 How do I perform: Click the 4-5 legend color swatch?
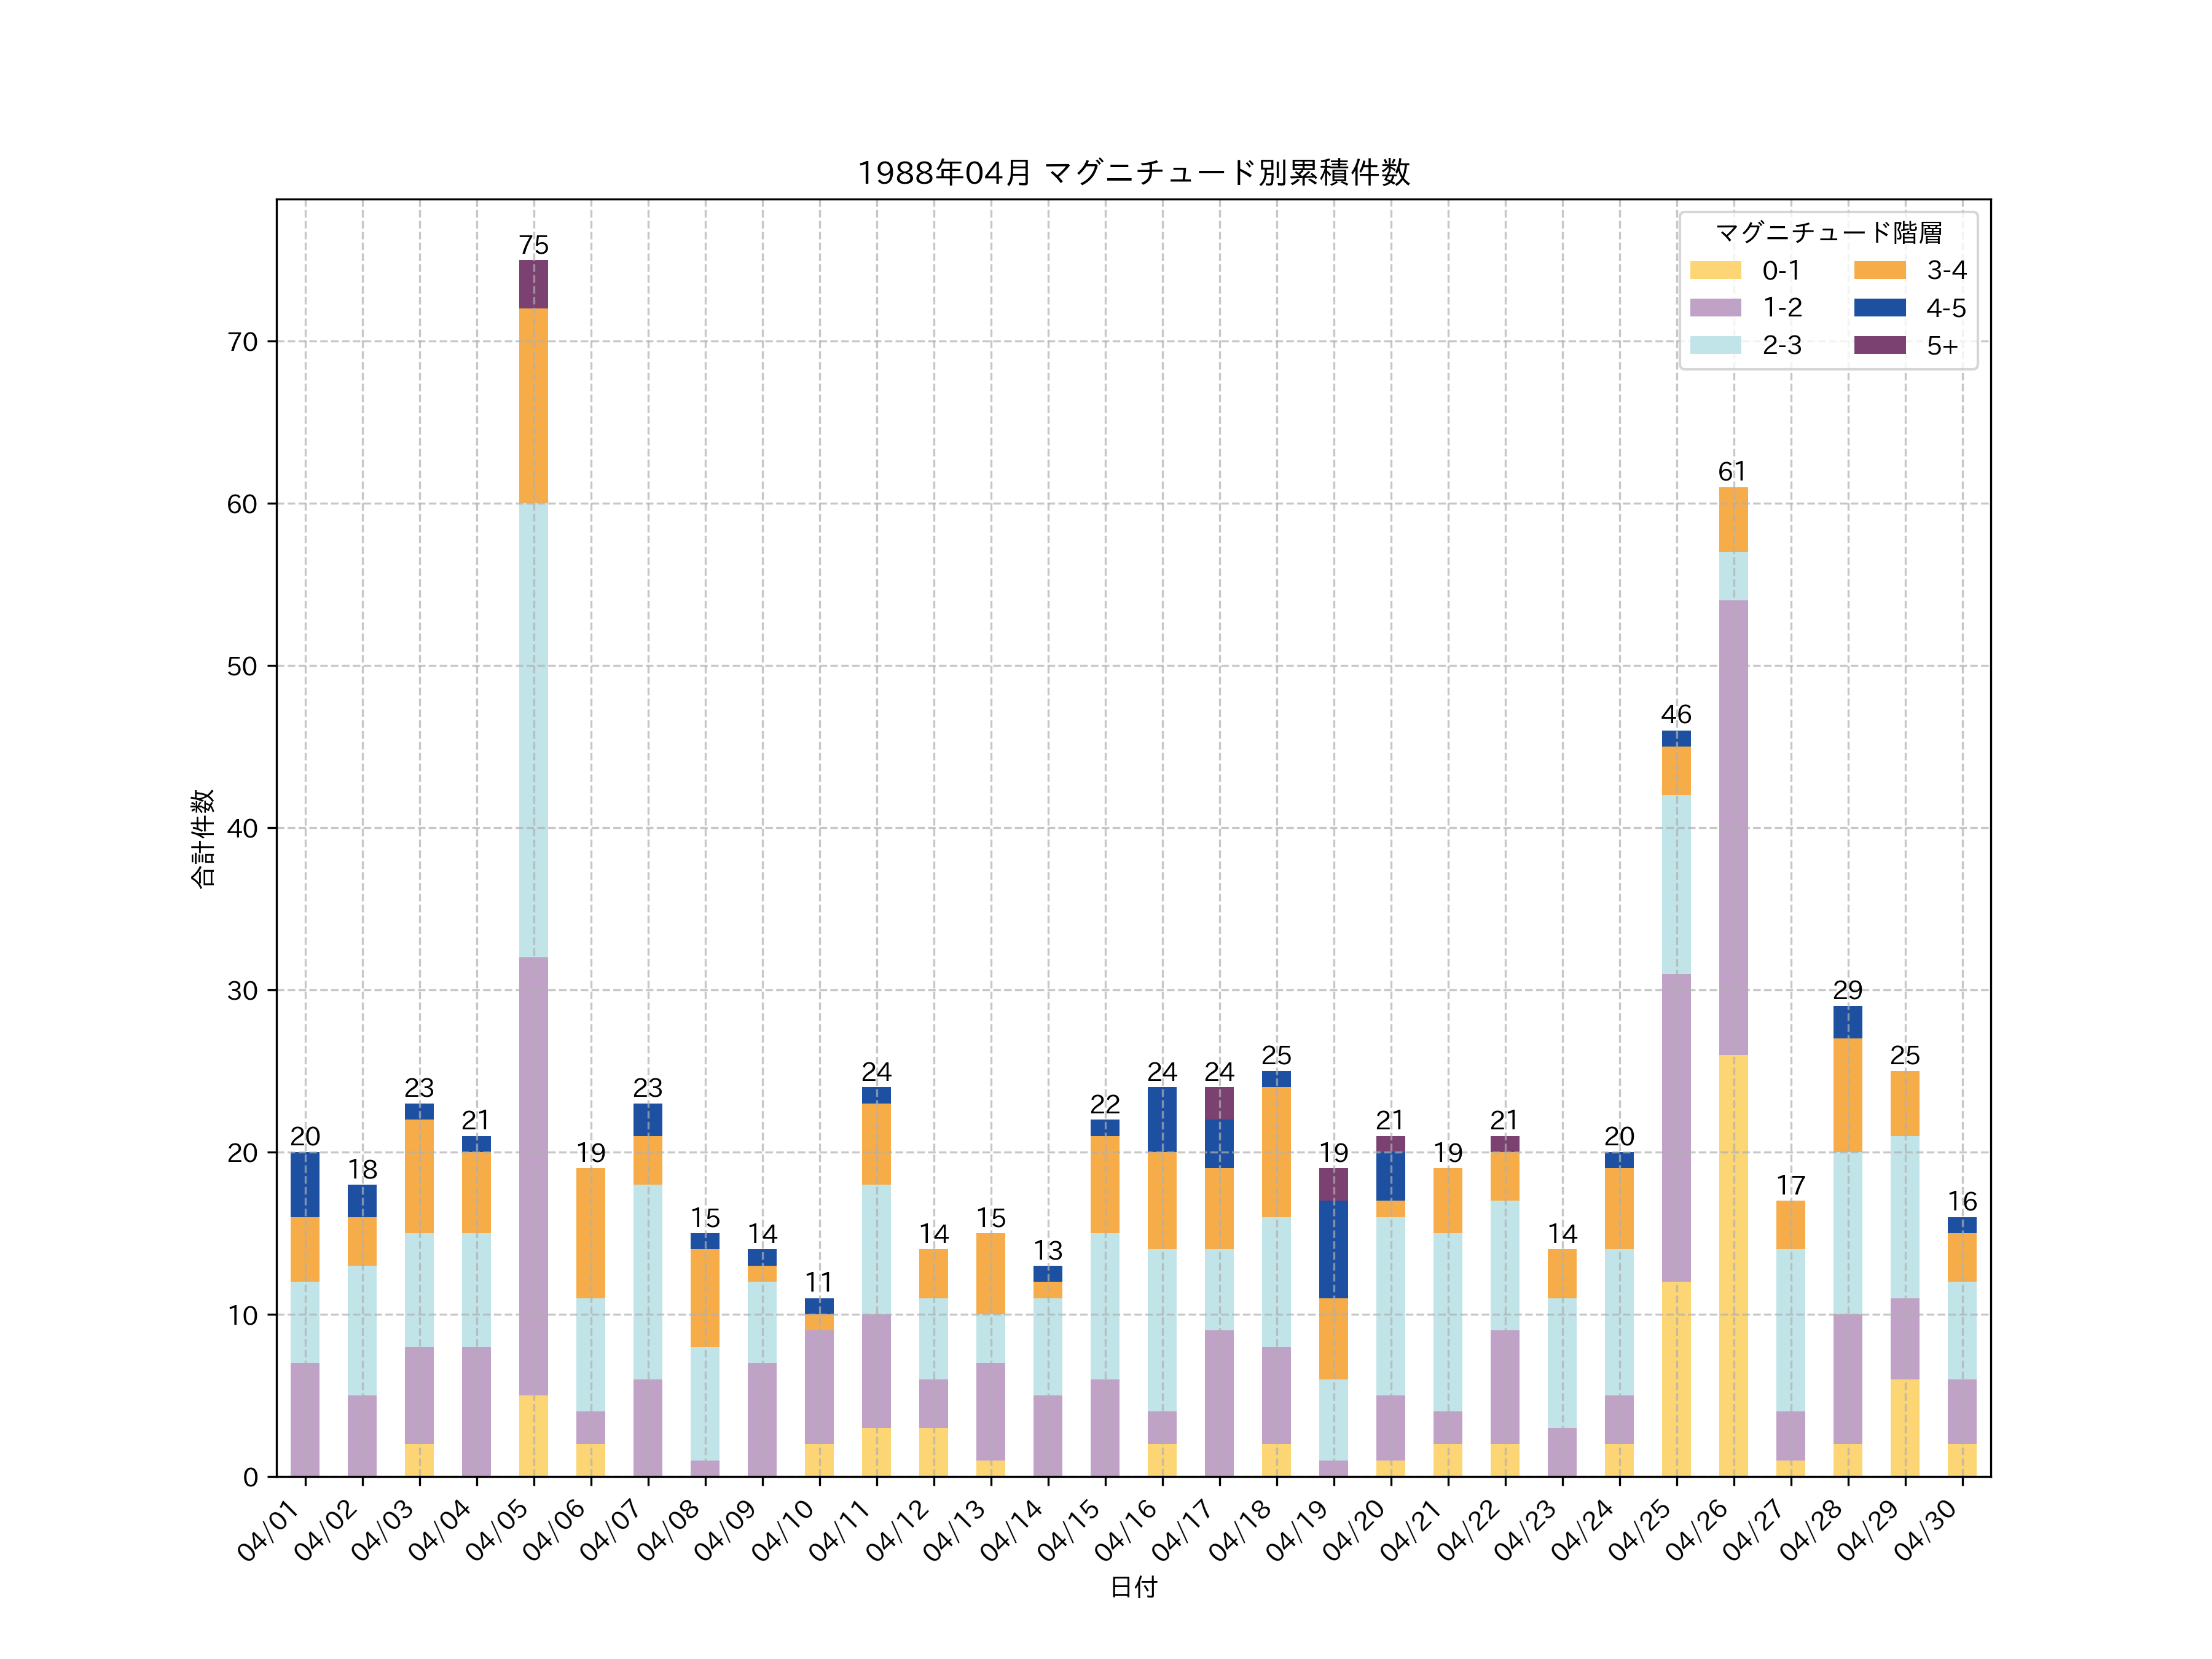pyautogui.click(x=1879, y=308)
